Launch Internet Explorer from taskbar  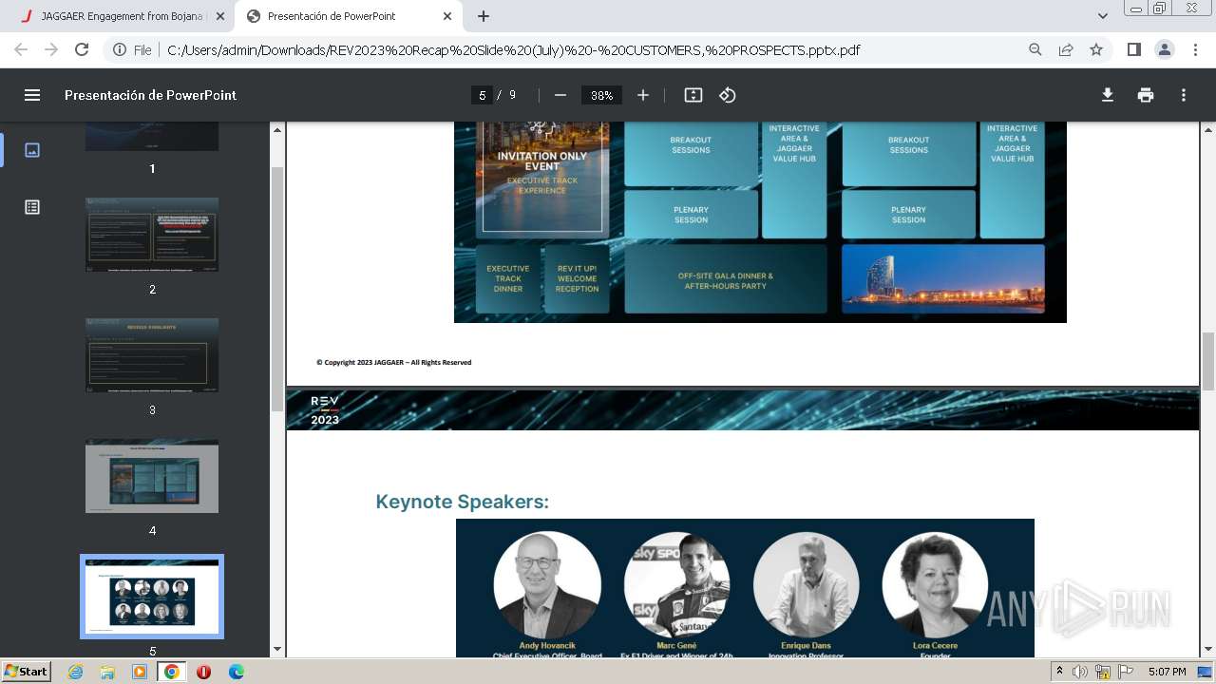coord(76,672)
